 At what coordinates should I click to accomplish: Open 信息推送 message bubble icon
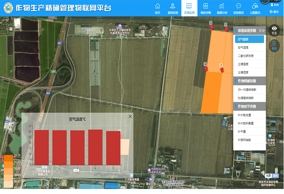point(239,8)
